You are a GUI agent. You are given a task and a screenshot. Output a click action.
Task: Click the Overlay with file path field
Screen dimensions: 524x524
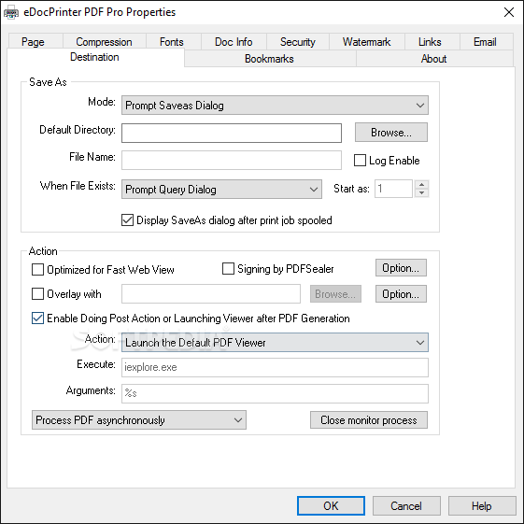point(211,293)
